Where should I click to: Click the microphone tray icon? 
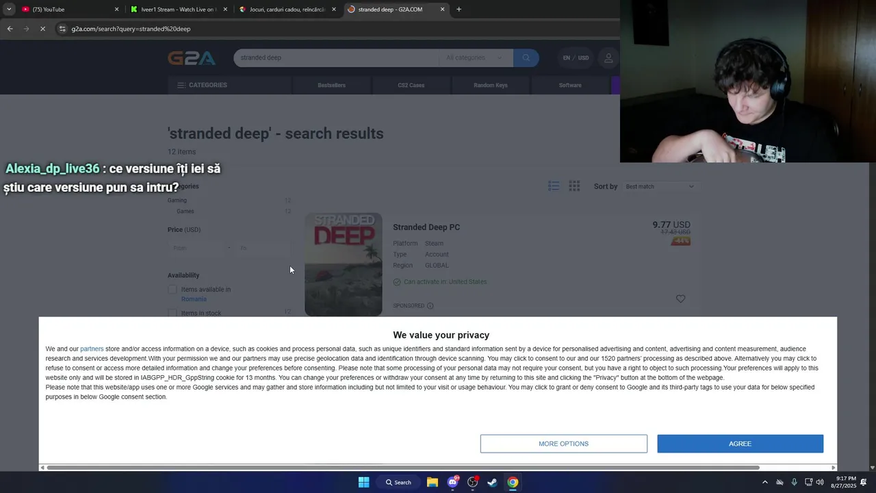pos(794,482)
